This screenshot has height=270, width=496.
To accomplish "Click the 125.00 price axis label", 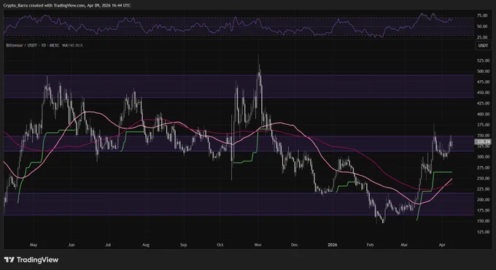I will pos(483,232).
